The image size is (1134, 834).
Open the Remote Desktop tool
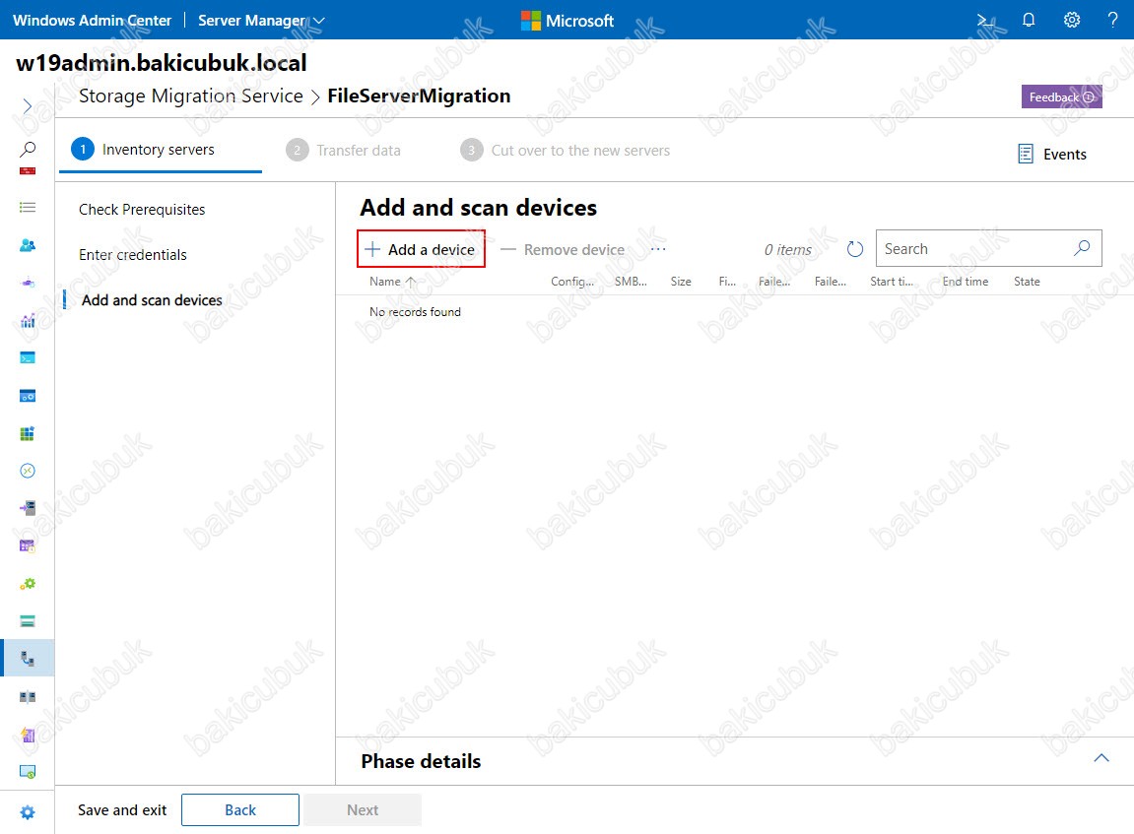click(x=28, y=471)
